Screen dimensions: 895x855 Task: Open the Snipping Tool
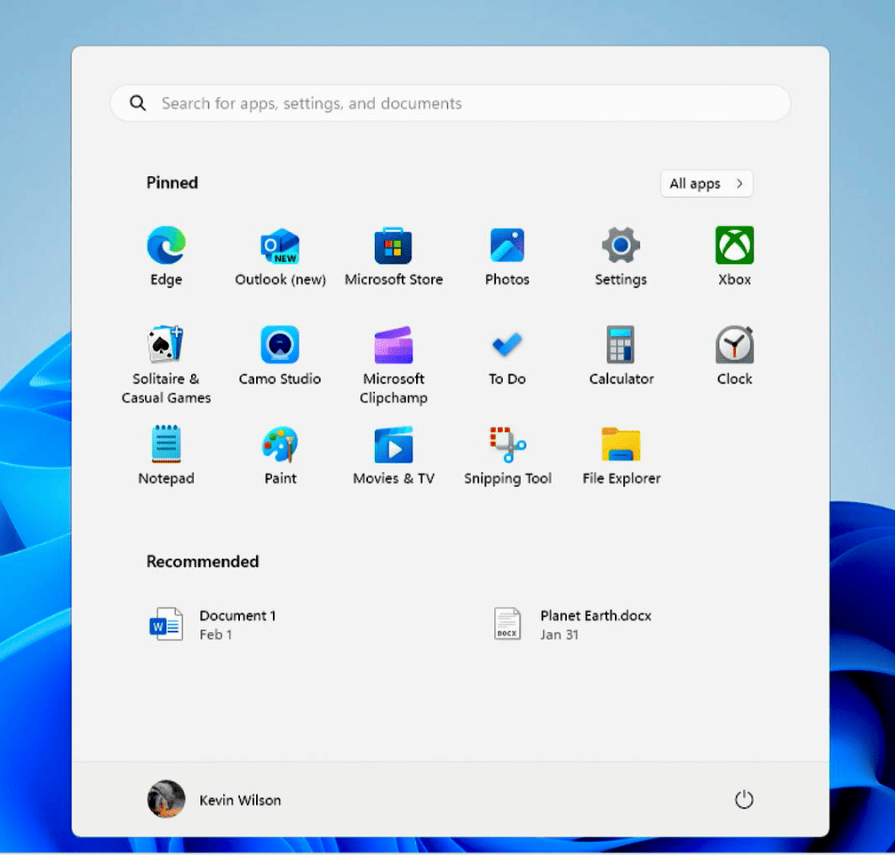(507, 445)
